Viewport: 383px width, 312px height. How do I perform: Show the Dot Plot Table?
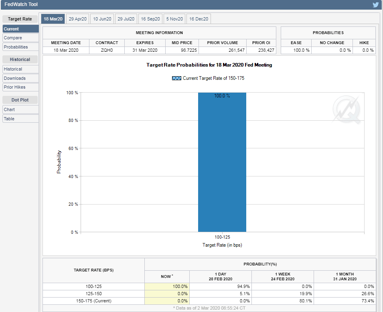point(20,119)
